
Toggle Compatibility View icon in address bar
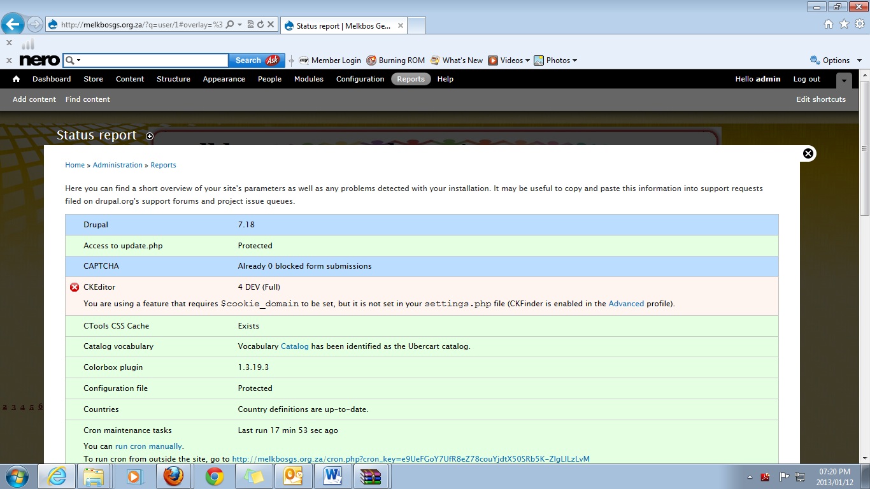(x=250, y=25)
